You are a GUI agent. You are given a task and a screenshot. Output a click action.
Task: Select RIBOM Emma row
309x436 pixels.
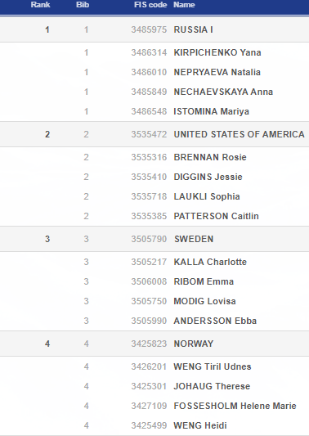coord(154,281)
